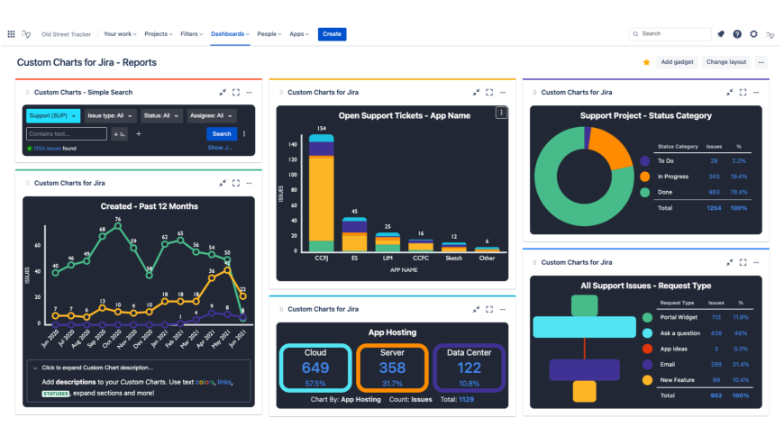Click the 1254 issues found link
Screen dimensions: 784x445
click(46, 149)
